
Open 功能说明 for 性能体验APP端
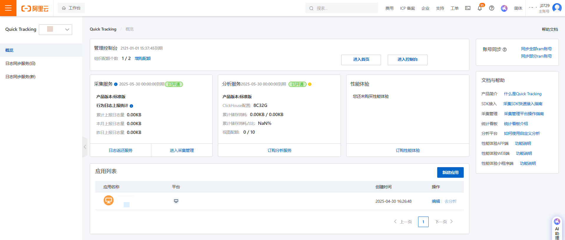[x=523, y=143]
